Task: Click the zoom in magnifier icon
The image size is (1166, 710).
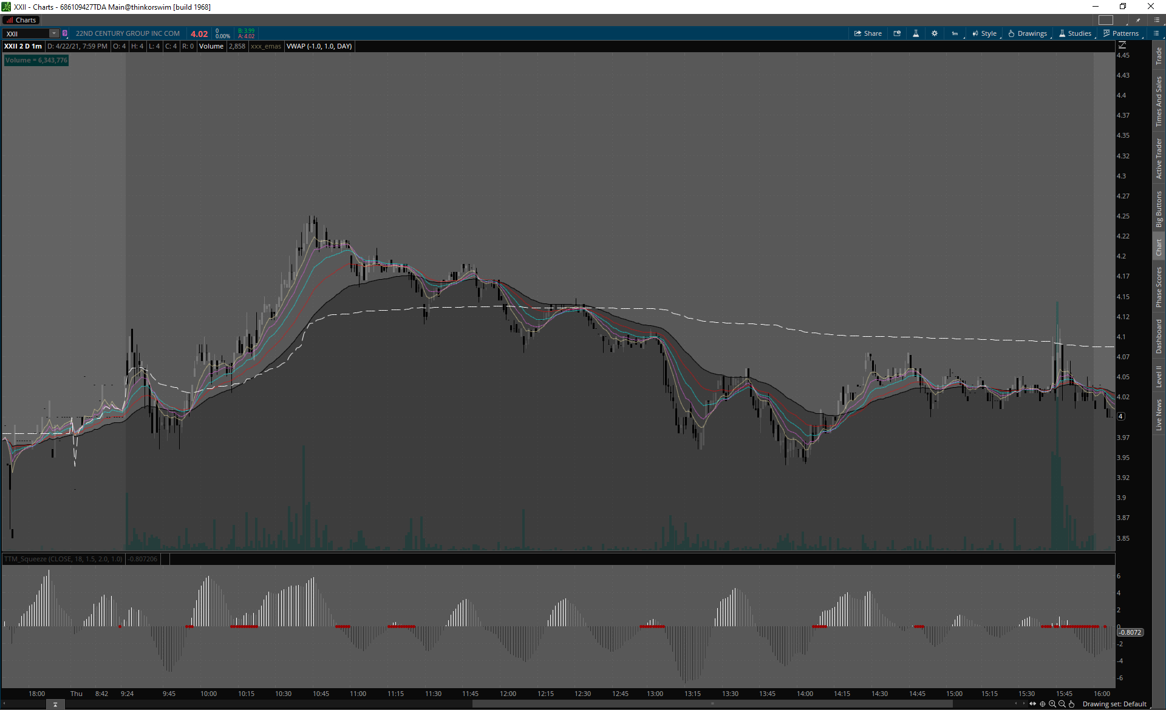Action: click(1052, 704)
